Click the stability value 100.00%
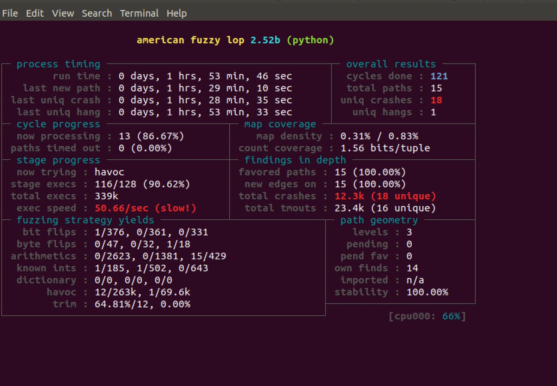557x386 pixels. tap(427, 293)
